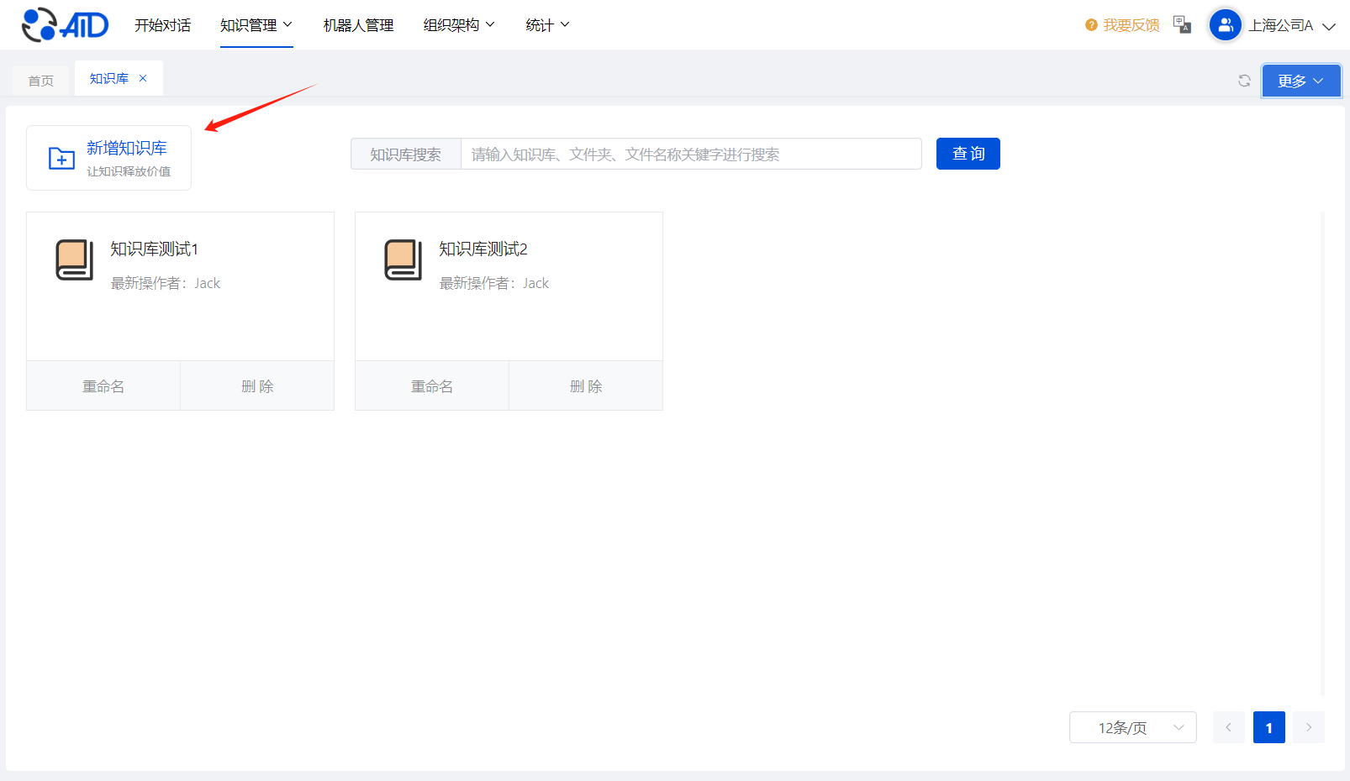This screenshot has width=1350, height=781.
Task: Click the vertical scrollbar at right
Action: 1322,453
